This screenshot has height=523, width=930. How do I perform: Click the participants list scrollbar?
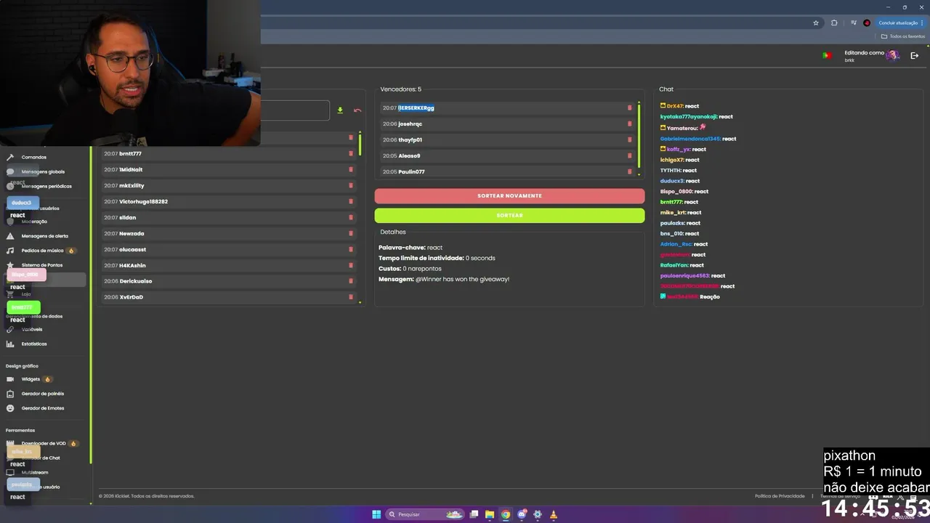click(360, 145)
